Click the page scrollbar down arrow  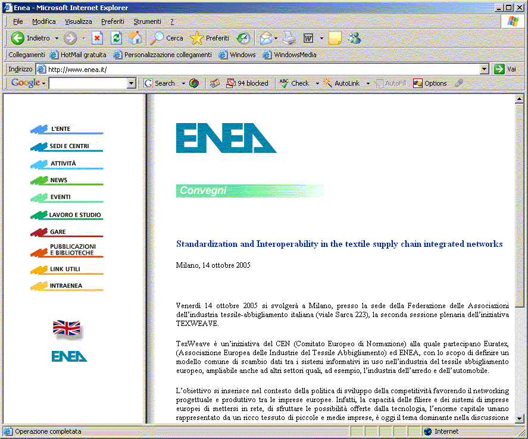pyautogui.click(x=519, y=419)
